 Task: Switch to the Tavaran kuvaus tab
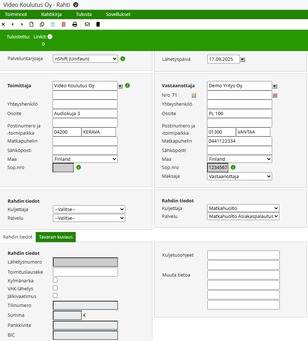click(x=56, y=237)
